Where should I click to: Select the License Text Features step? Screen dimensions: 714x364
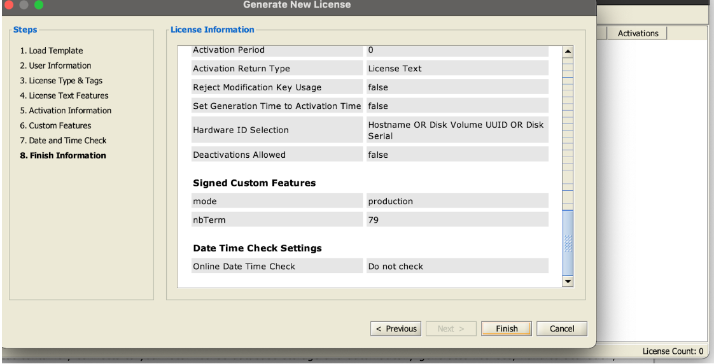(64, 95)
